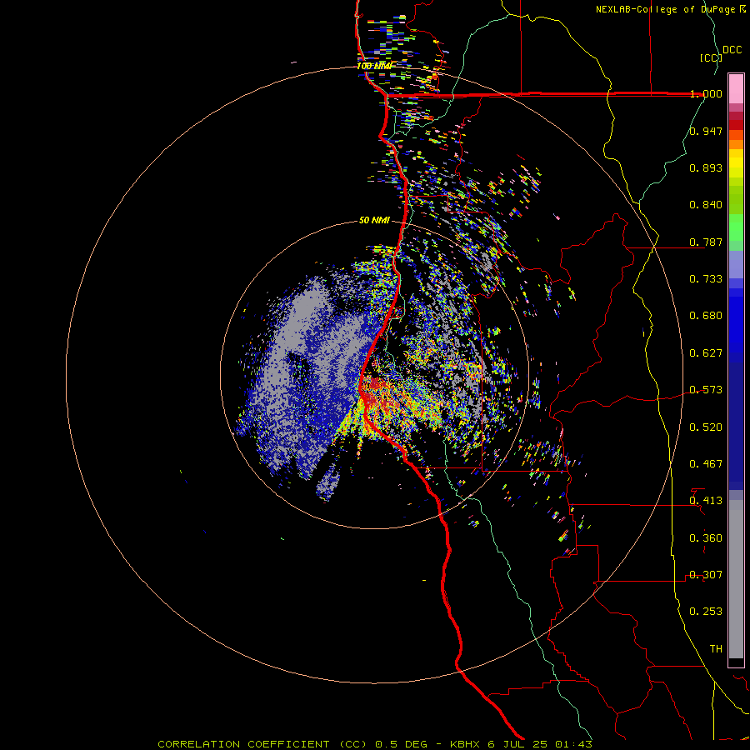The height and width of the screenshot is (750, 750).
Task: Click the 0.360 scale value
Action: pyautogui.click(x=706, y=538)
